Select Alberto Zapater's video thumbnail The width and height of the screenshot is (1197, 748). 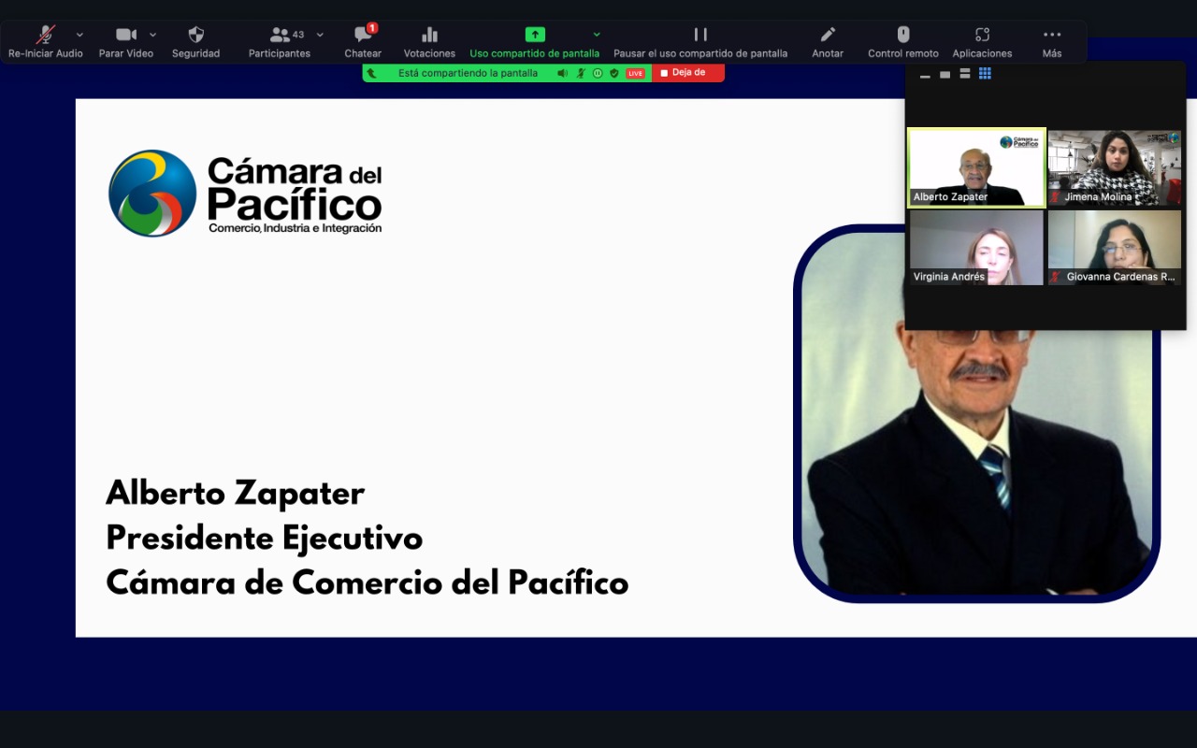tap(976, 167)
